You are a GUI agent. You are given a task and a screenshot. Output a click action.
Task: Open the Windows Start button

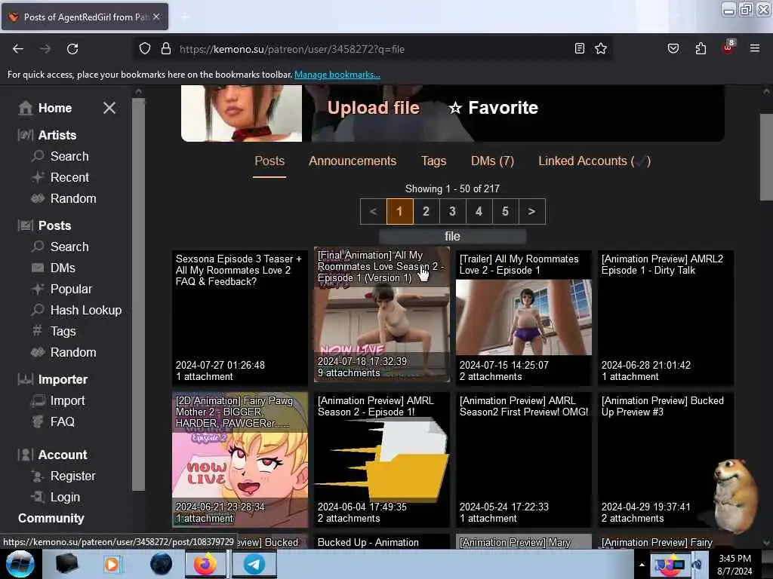click(20, 564)
